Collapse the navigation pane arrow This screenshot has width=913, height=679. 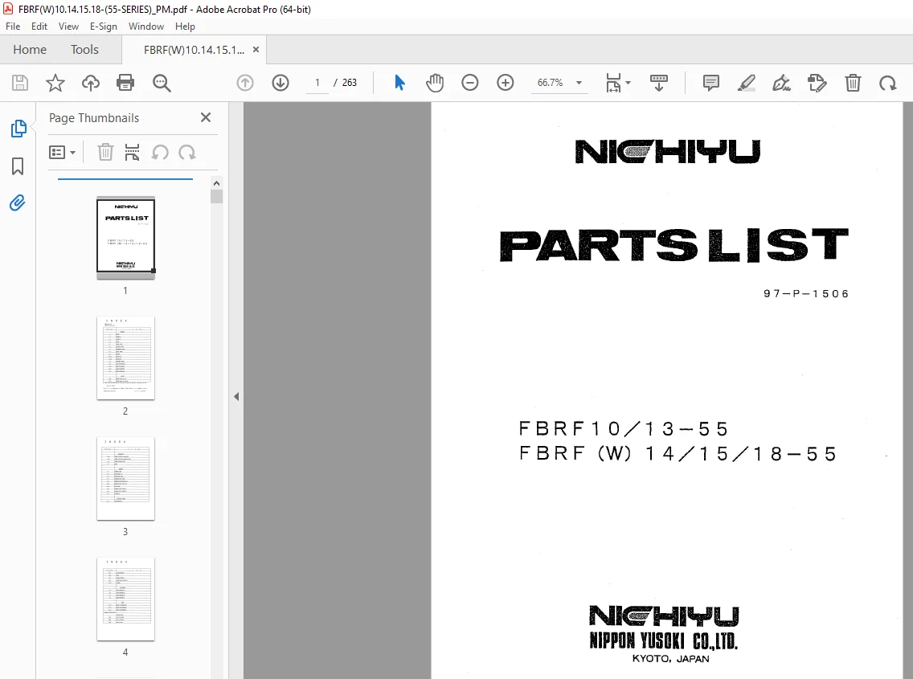(x=235, y=397)
